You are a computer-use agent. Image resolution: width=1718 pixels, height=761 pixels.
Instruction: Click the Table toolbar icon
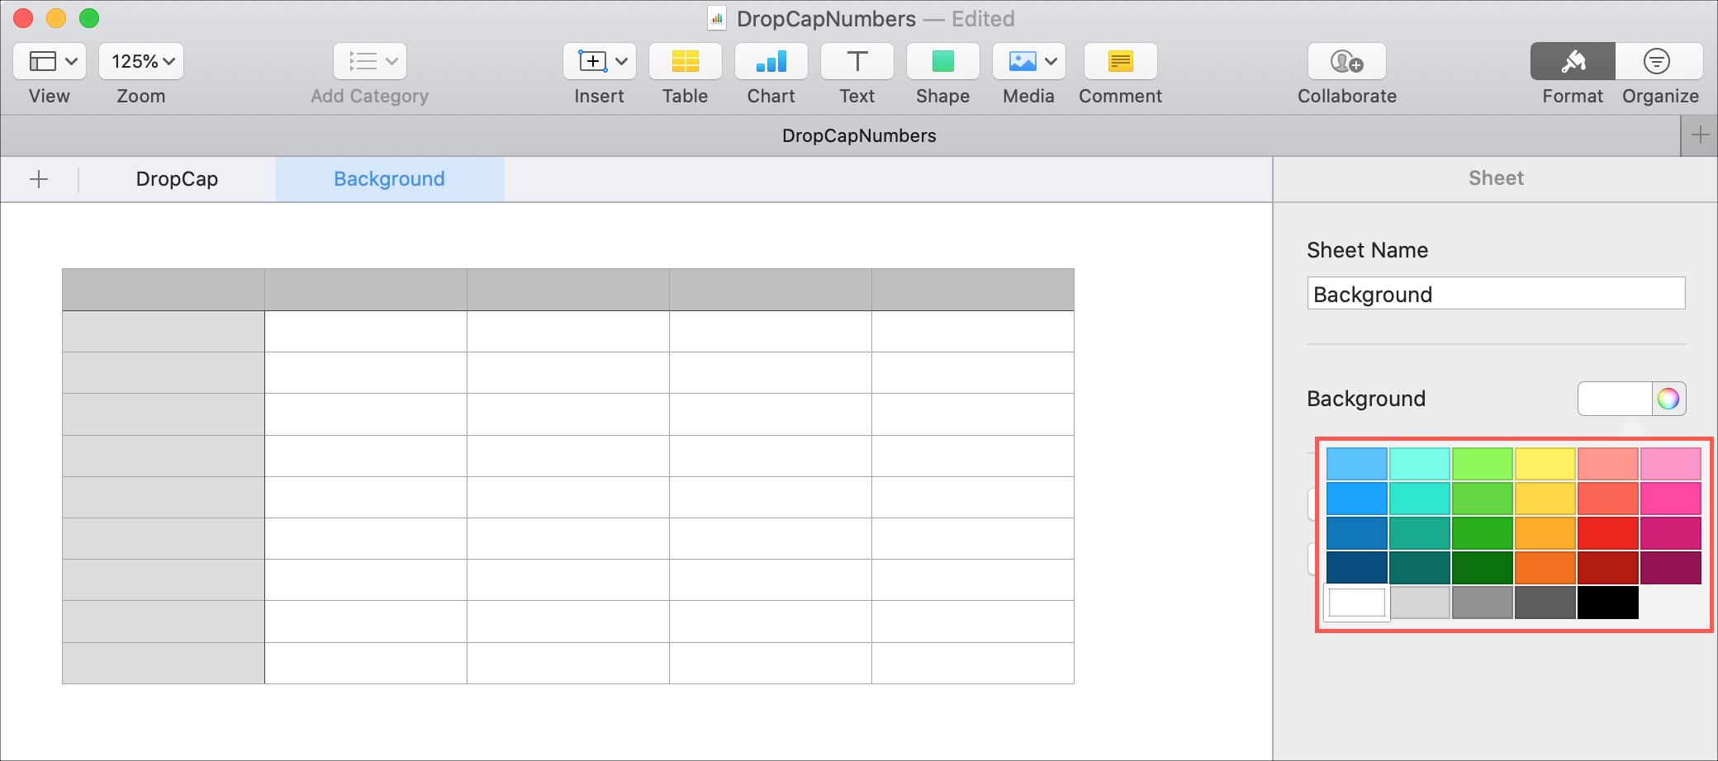(x=686, y=61)
